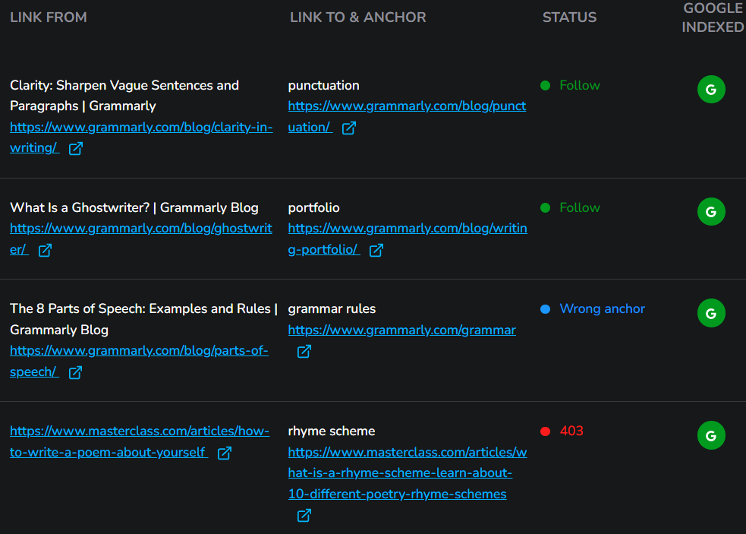746x534 pixels.
Task: Click Google indexed icon in rhyme scheme row
Action: (711, 435)
